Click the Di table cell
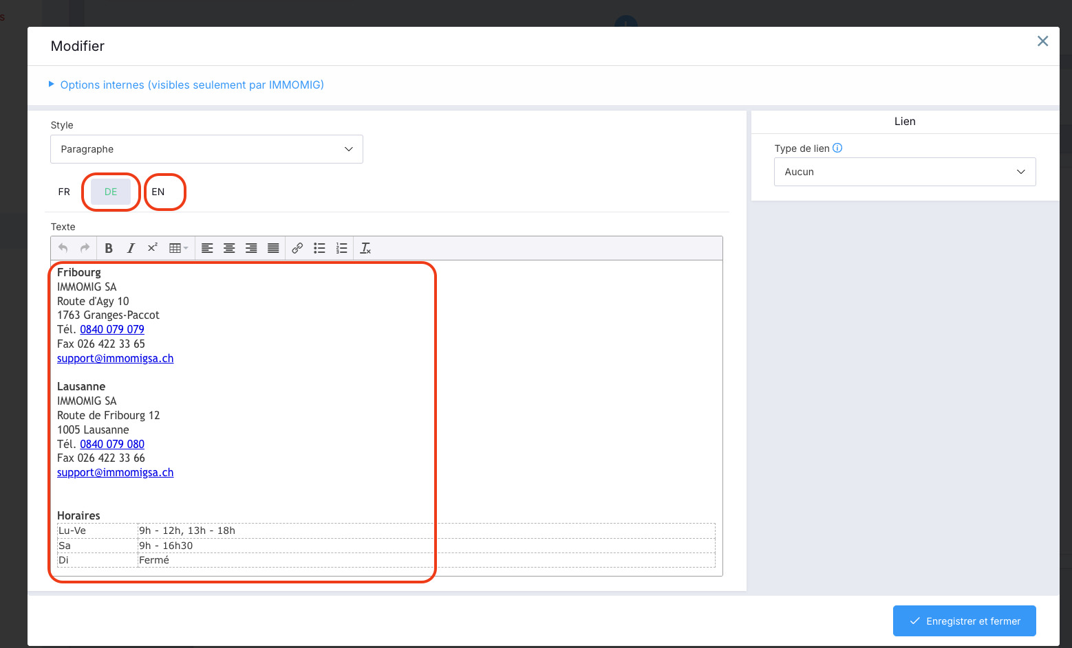Image resolution: width=1072 pixels, height=648 pixels. click(x=98, y=560)
